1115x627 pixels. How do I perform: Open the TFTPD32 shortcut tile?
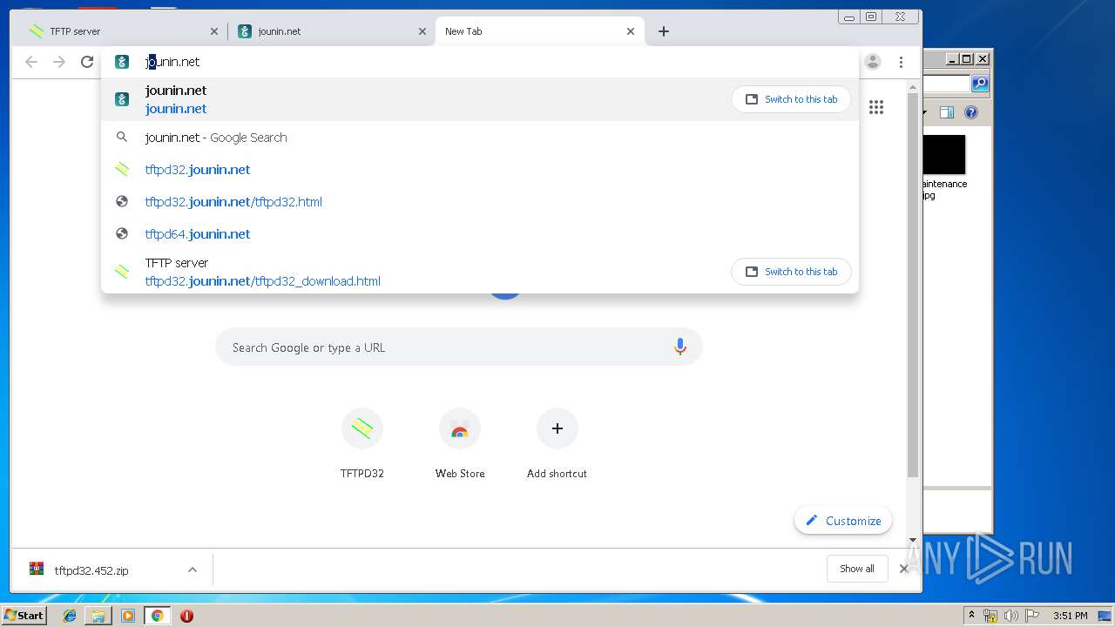(x=362, y=444)
